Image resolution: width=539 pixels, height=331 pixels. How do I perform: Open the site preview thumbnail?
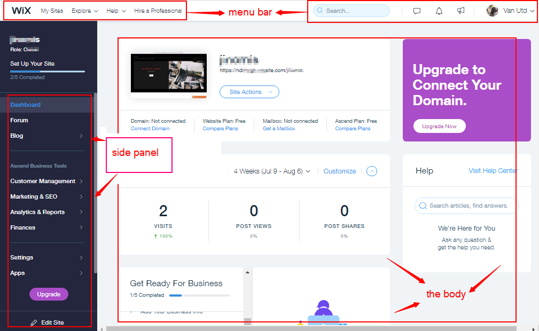169,75
